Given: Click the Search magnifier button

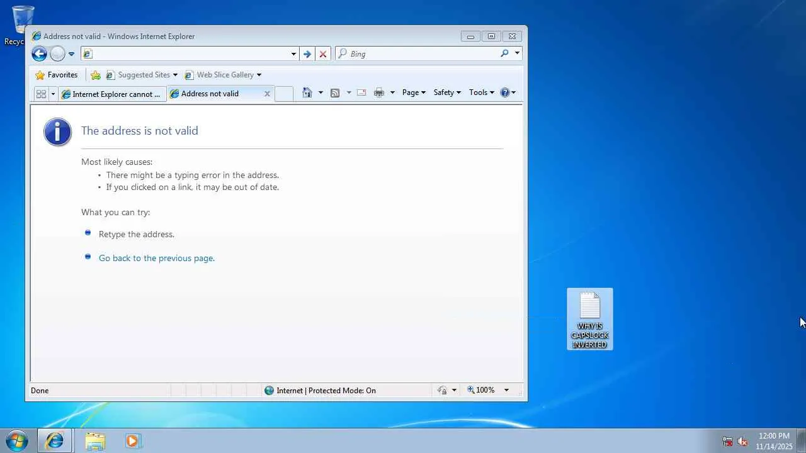Looking at the screenshot, I should 504,53.
